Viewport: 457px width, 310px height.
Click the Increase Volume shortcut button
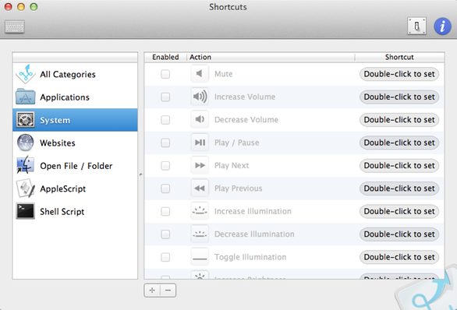pyautogui.click(x=399, y=97)
